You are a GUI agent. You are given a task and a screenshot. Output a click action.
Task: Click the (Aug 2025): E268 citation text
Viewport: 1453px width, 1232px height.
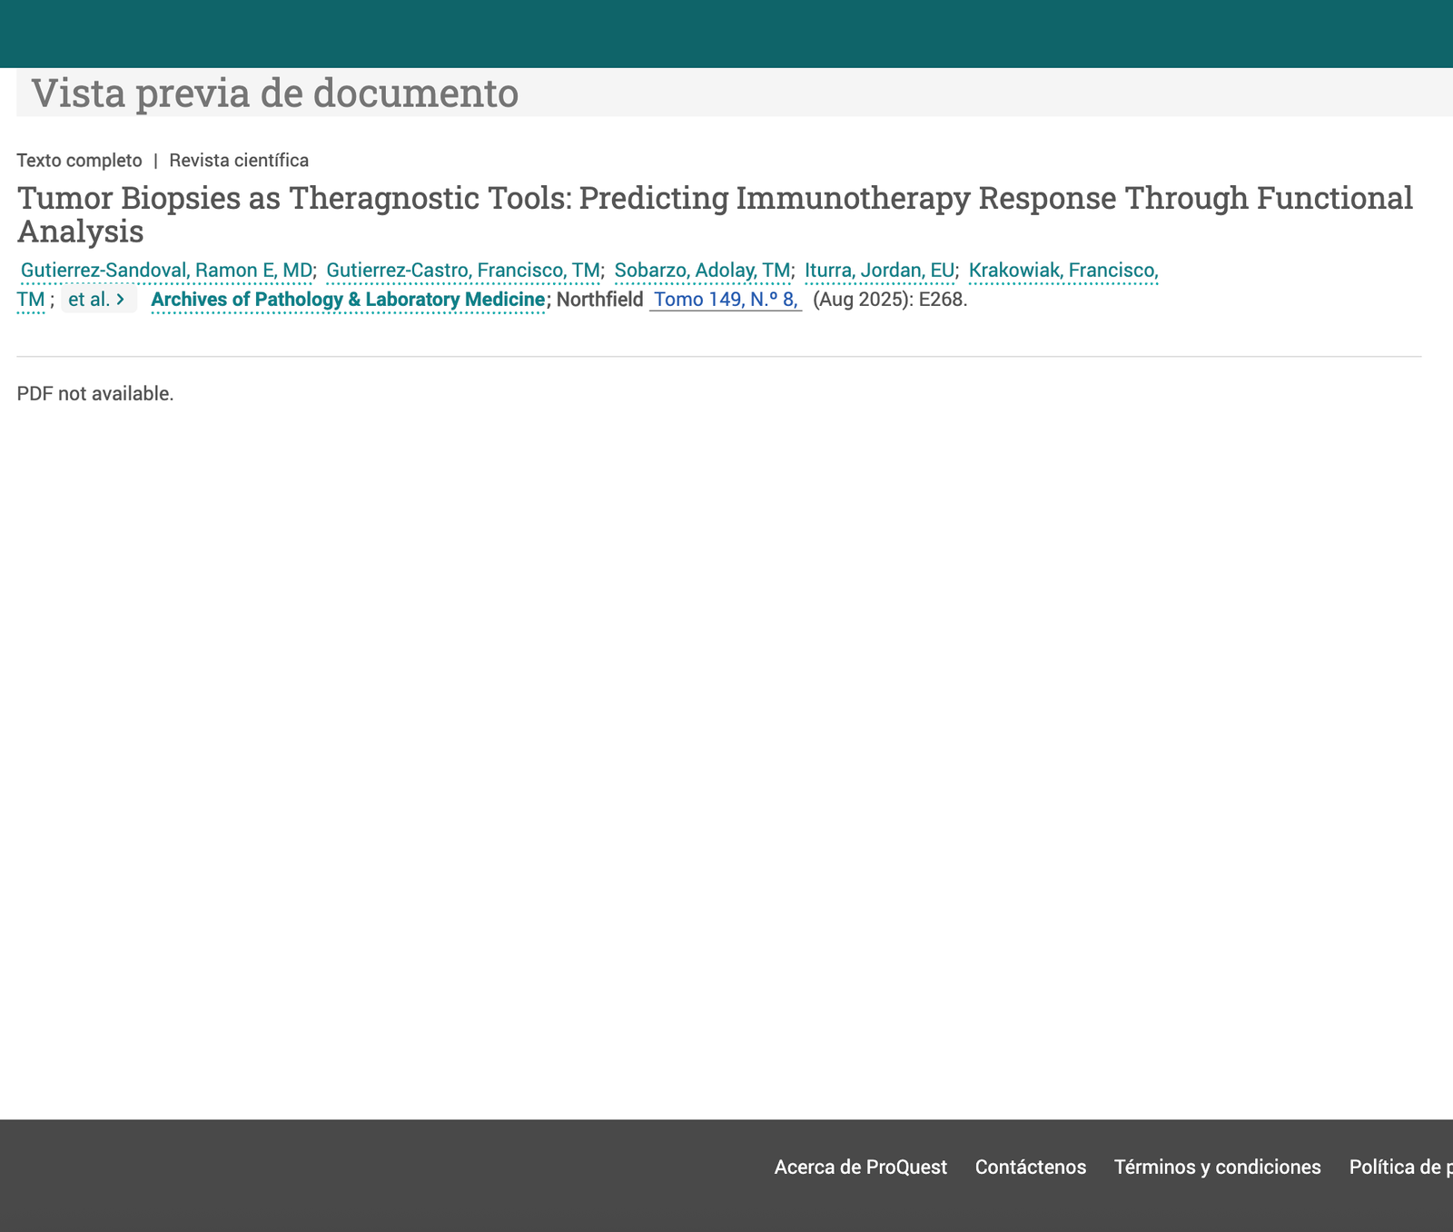click(x=889, y=300)
